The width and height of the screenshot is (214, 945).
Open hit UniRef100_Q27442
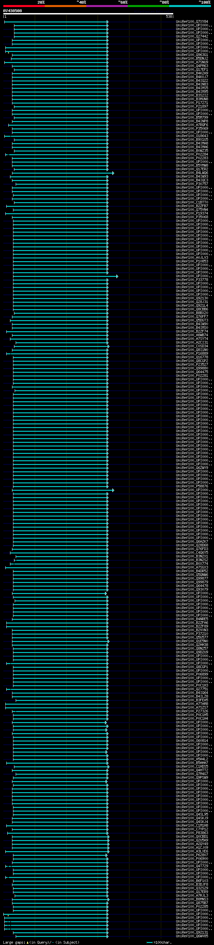(192, 36)
